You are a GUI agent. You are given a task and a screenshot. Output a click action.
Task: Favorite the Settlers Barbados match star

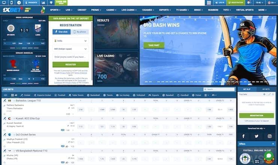(x=5, y=114)
